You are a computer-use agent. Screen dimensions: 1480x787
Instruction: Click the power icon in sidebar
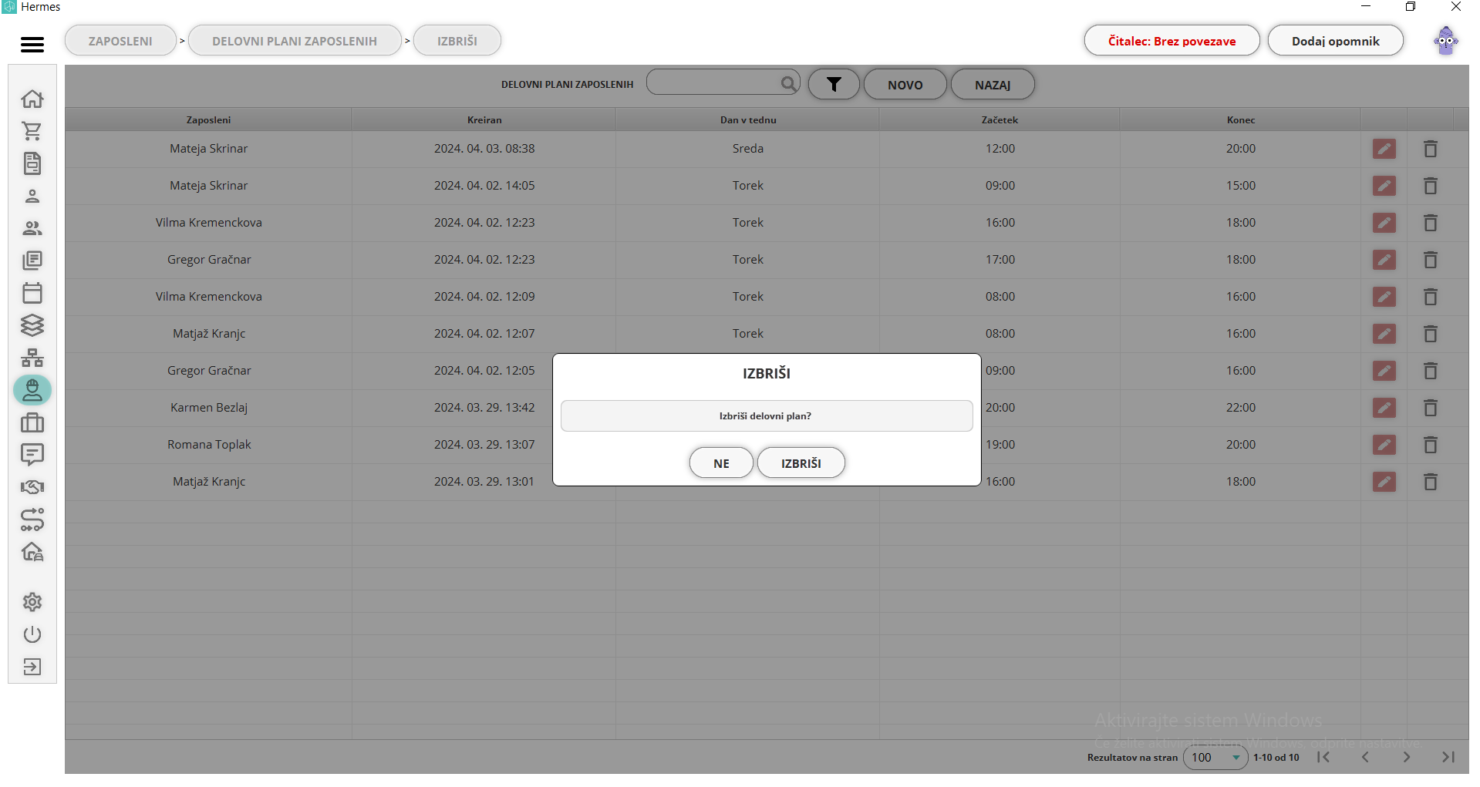(x=32, y=634)
